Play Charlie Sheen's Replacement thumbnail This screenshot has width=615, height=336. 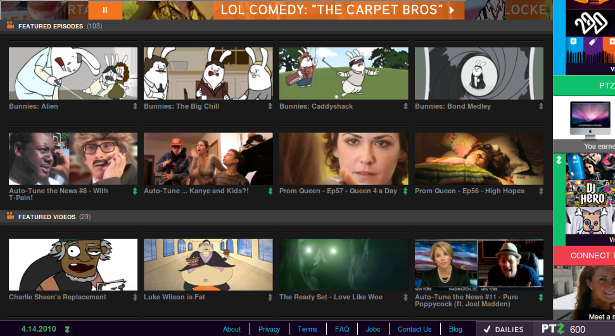(73, 265)
